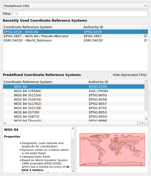Image resolution: width=151 pixels, height=176 pixels.
Task: Remove EPSG:3857 from recent CRS list
Action: point(145,36)
